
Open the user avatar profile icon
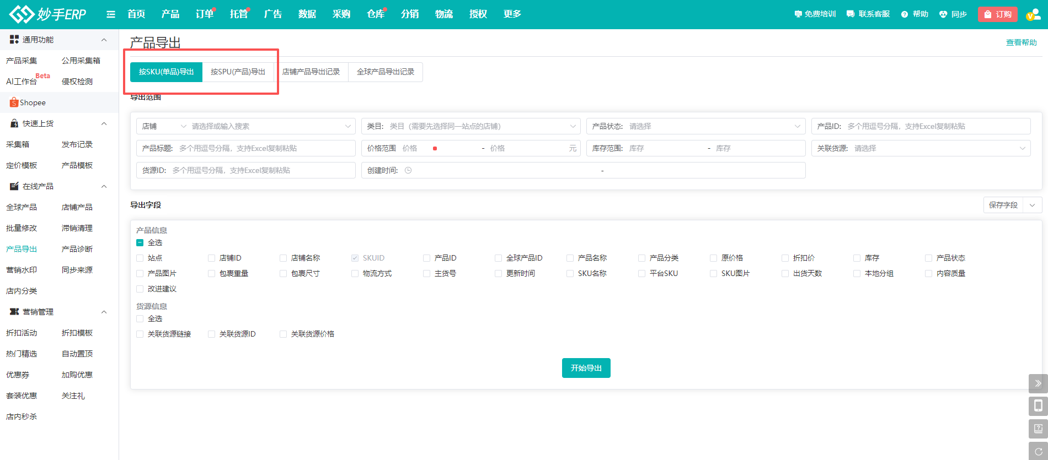[1033, 14]
